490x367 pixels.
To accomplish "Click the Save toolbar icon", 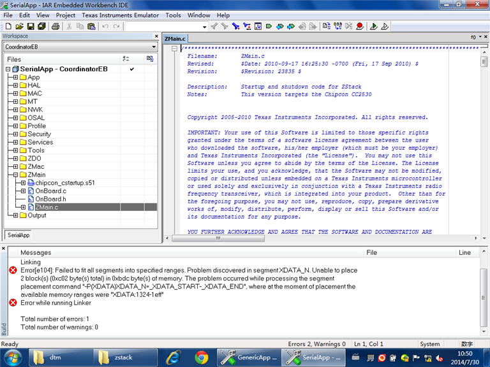I will [31, 27].
